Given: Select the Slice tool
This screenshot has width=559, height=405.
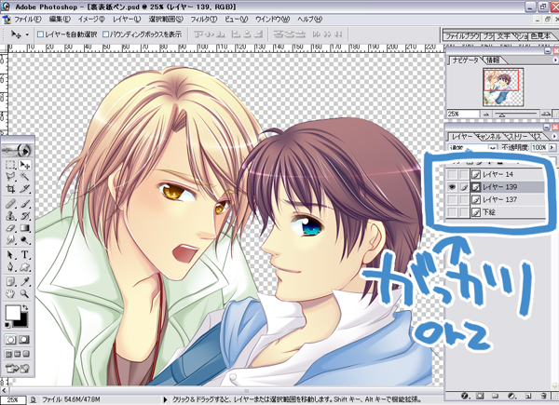Looking at the screenshot, I should pos(24,188).
